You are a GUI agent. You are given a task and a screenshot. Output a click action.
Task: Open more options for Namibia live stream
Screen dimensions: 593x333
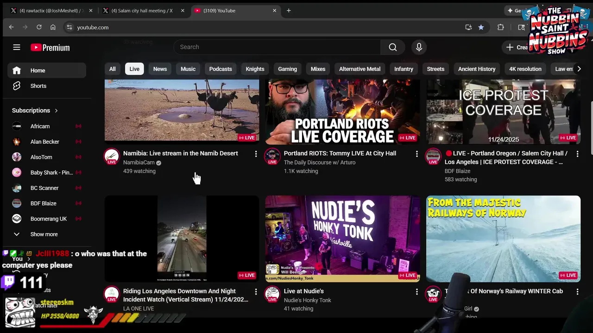click(x=256, y=154)
